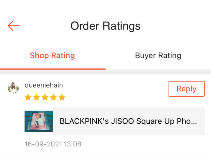Click the fourth rating star
The image size is (211, 155).
53,97
